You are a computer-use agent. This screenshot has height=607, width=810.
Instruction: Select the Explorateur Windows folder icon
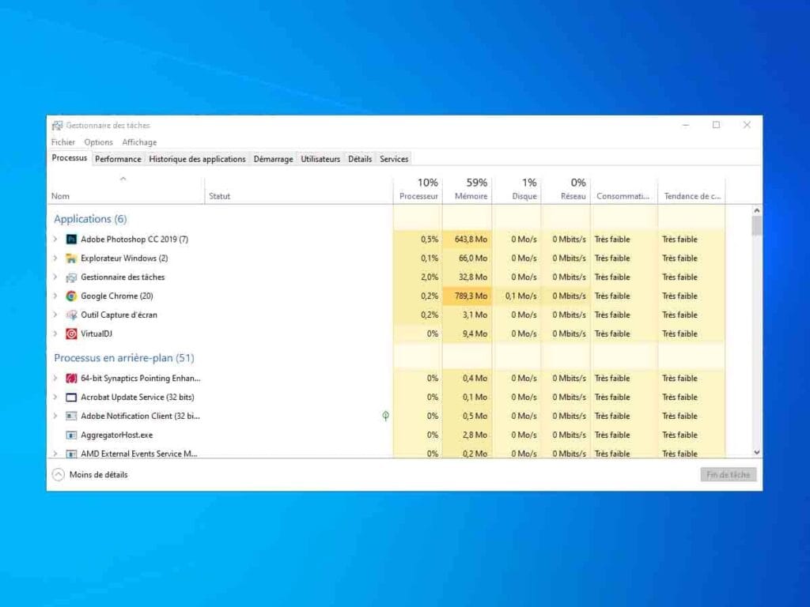71,258
